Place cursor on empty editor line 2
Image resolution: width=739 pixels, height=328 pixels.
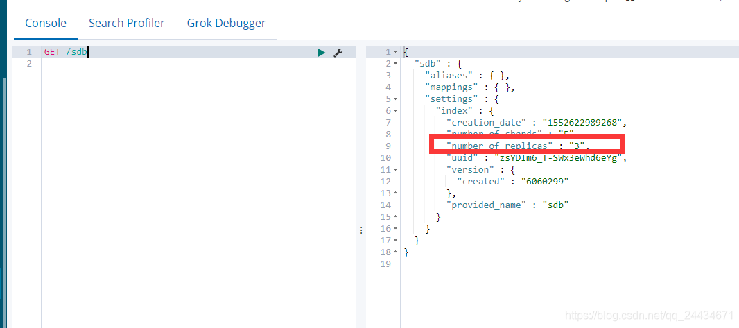pyautogui.click(x=198, y=64)
